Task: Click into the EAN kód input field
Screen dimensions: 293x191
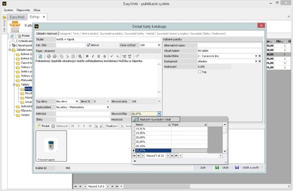Action: coord(83,114)
